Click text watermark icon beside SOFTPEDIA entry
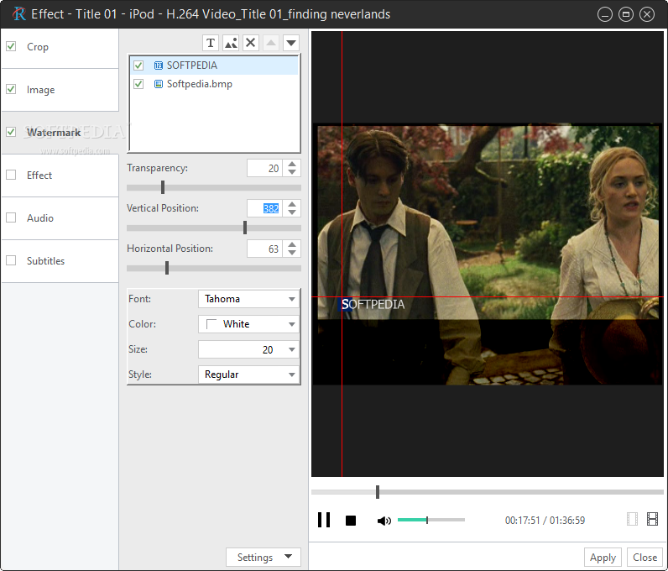The height and width of the screenshot is (571, 668). click(159, 65)
